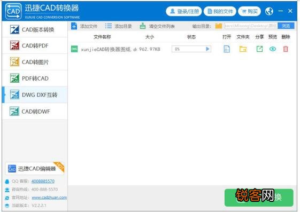Click the CAD转DWF sidebar icon

tap(14, 112)
